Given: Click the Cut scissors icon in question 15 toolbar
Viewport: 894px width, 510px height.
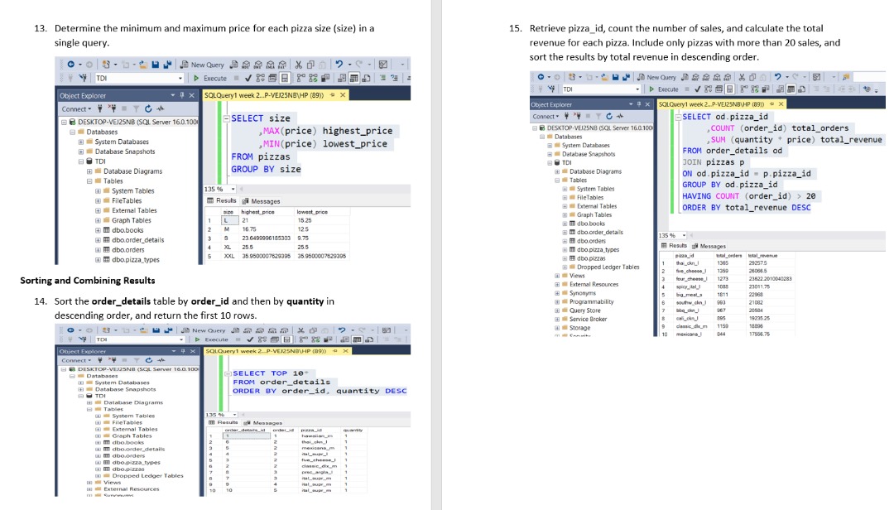Looking at the screenshot, I should [x=742, y=77].
